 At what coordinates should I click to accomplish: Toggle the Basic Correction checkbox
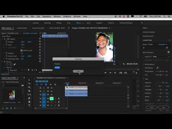pos(168,52)
